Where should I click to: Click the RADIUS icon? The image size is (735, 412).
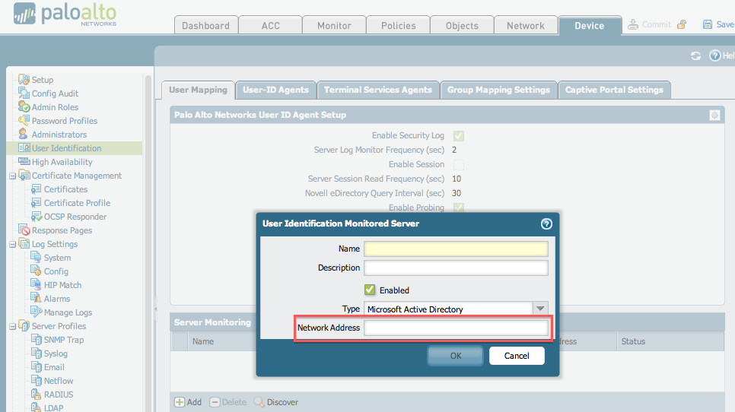click(x=36, y=395)
